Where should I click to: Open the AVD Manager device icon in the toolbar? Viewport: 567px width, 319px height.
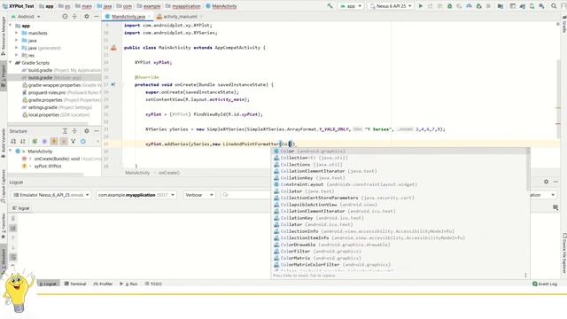pos(532,6)
